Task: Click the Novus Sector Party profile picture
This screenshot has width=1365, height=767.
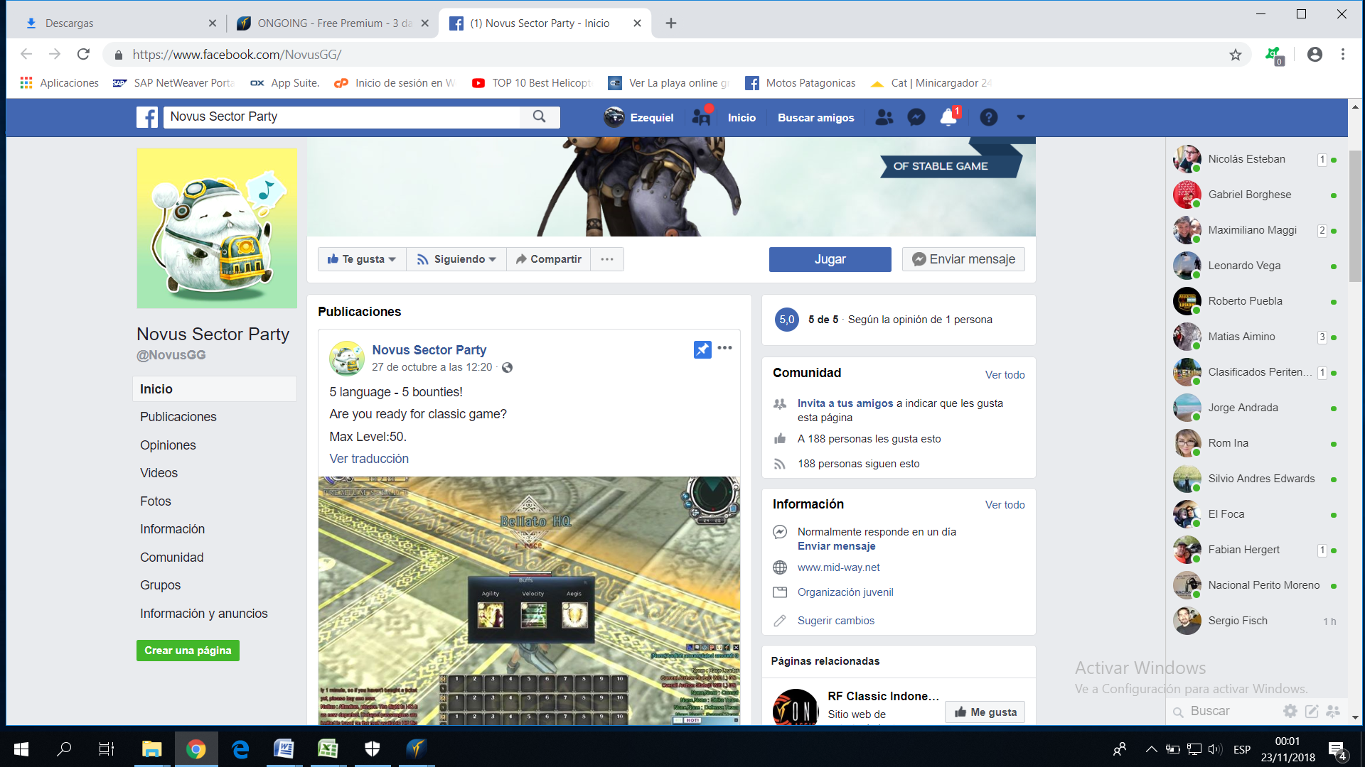Action: point(217,228)
